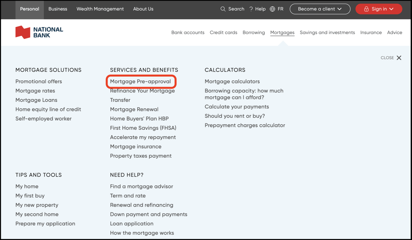Viewport: 412px width, 240px height.
Task: Click Prepayment charges calculator link
Action: tap(245, 125)
